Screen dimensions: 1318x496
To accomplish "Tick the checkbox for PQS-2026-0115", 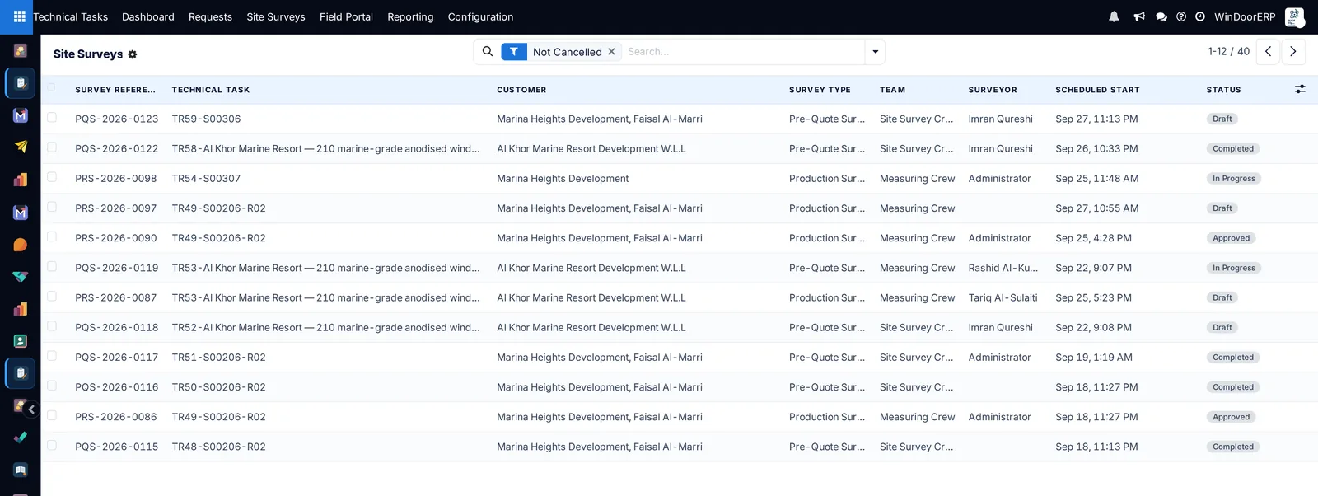I will (52, 446).
